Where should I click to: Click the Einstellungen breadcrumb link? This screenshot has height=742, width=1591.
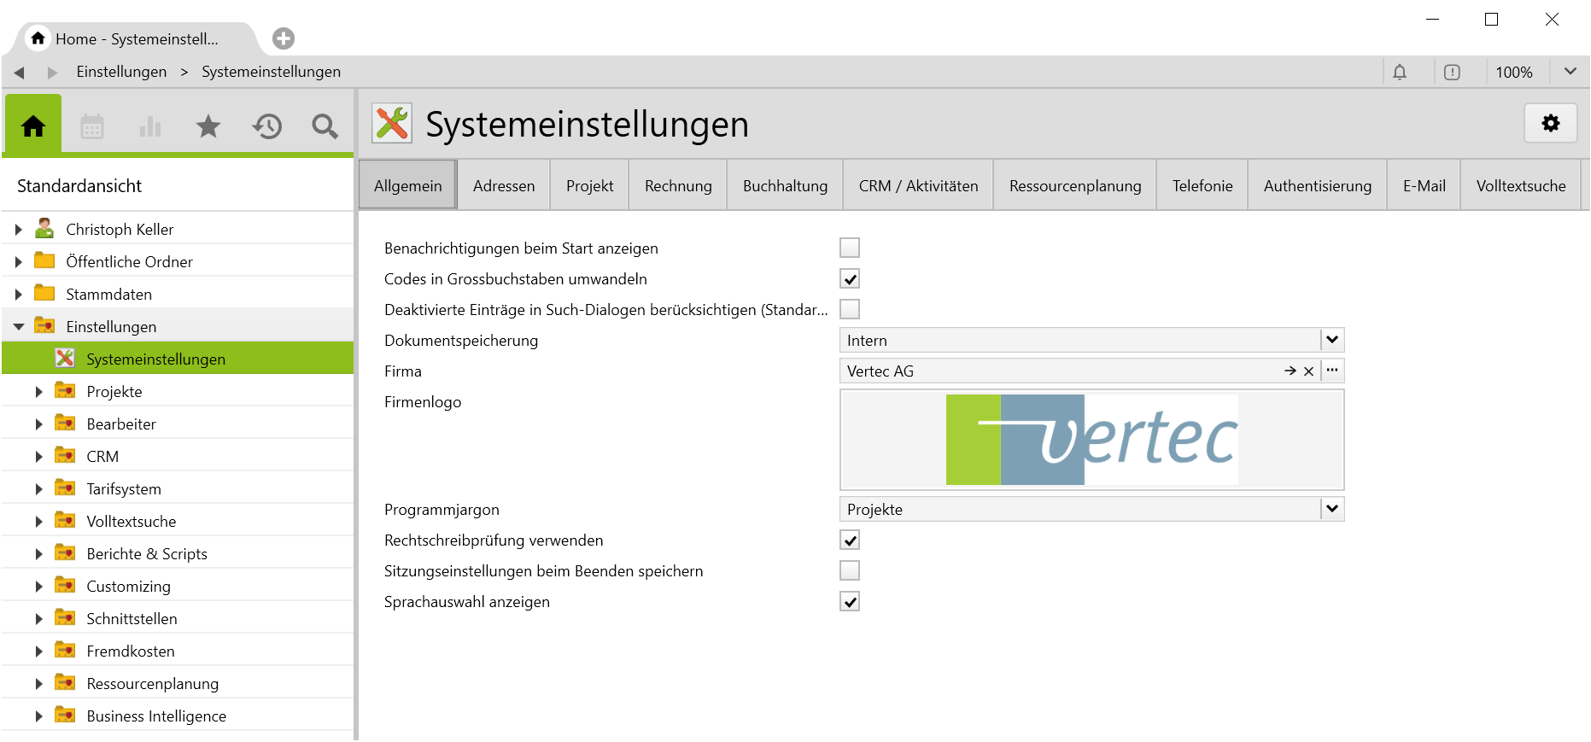click(121, 72)
